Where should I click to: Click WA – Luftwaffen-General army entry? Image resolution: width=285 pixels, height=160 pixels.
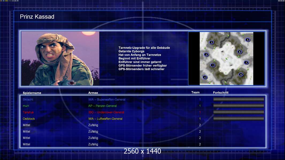pyautogui.click(x=105, y=119)
